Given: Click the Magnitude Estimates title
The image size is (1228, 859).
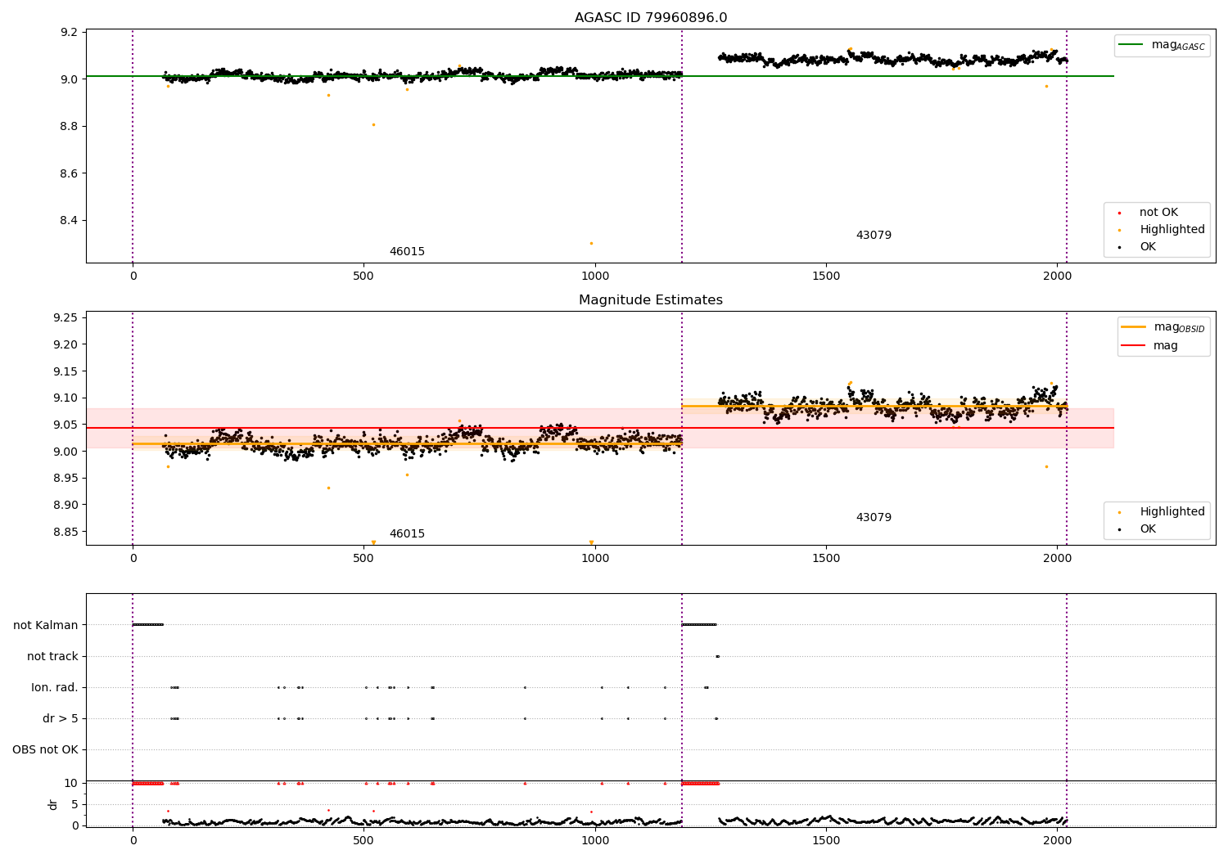Looking at the screenshot, I should tap(650, 300).
